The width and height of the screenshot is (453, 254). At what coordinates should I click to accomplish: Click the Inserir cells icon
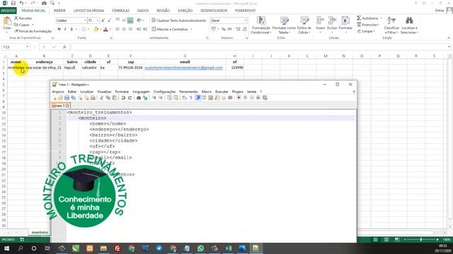pos(320,20)
